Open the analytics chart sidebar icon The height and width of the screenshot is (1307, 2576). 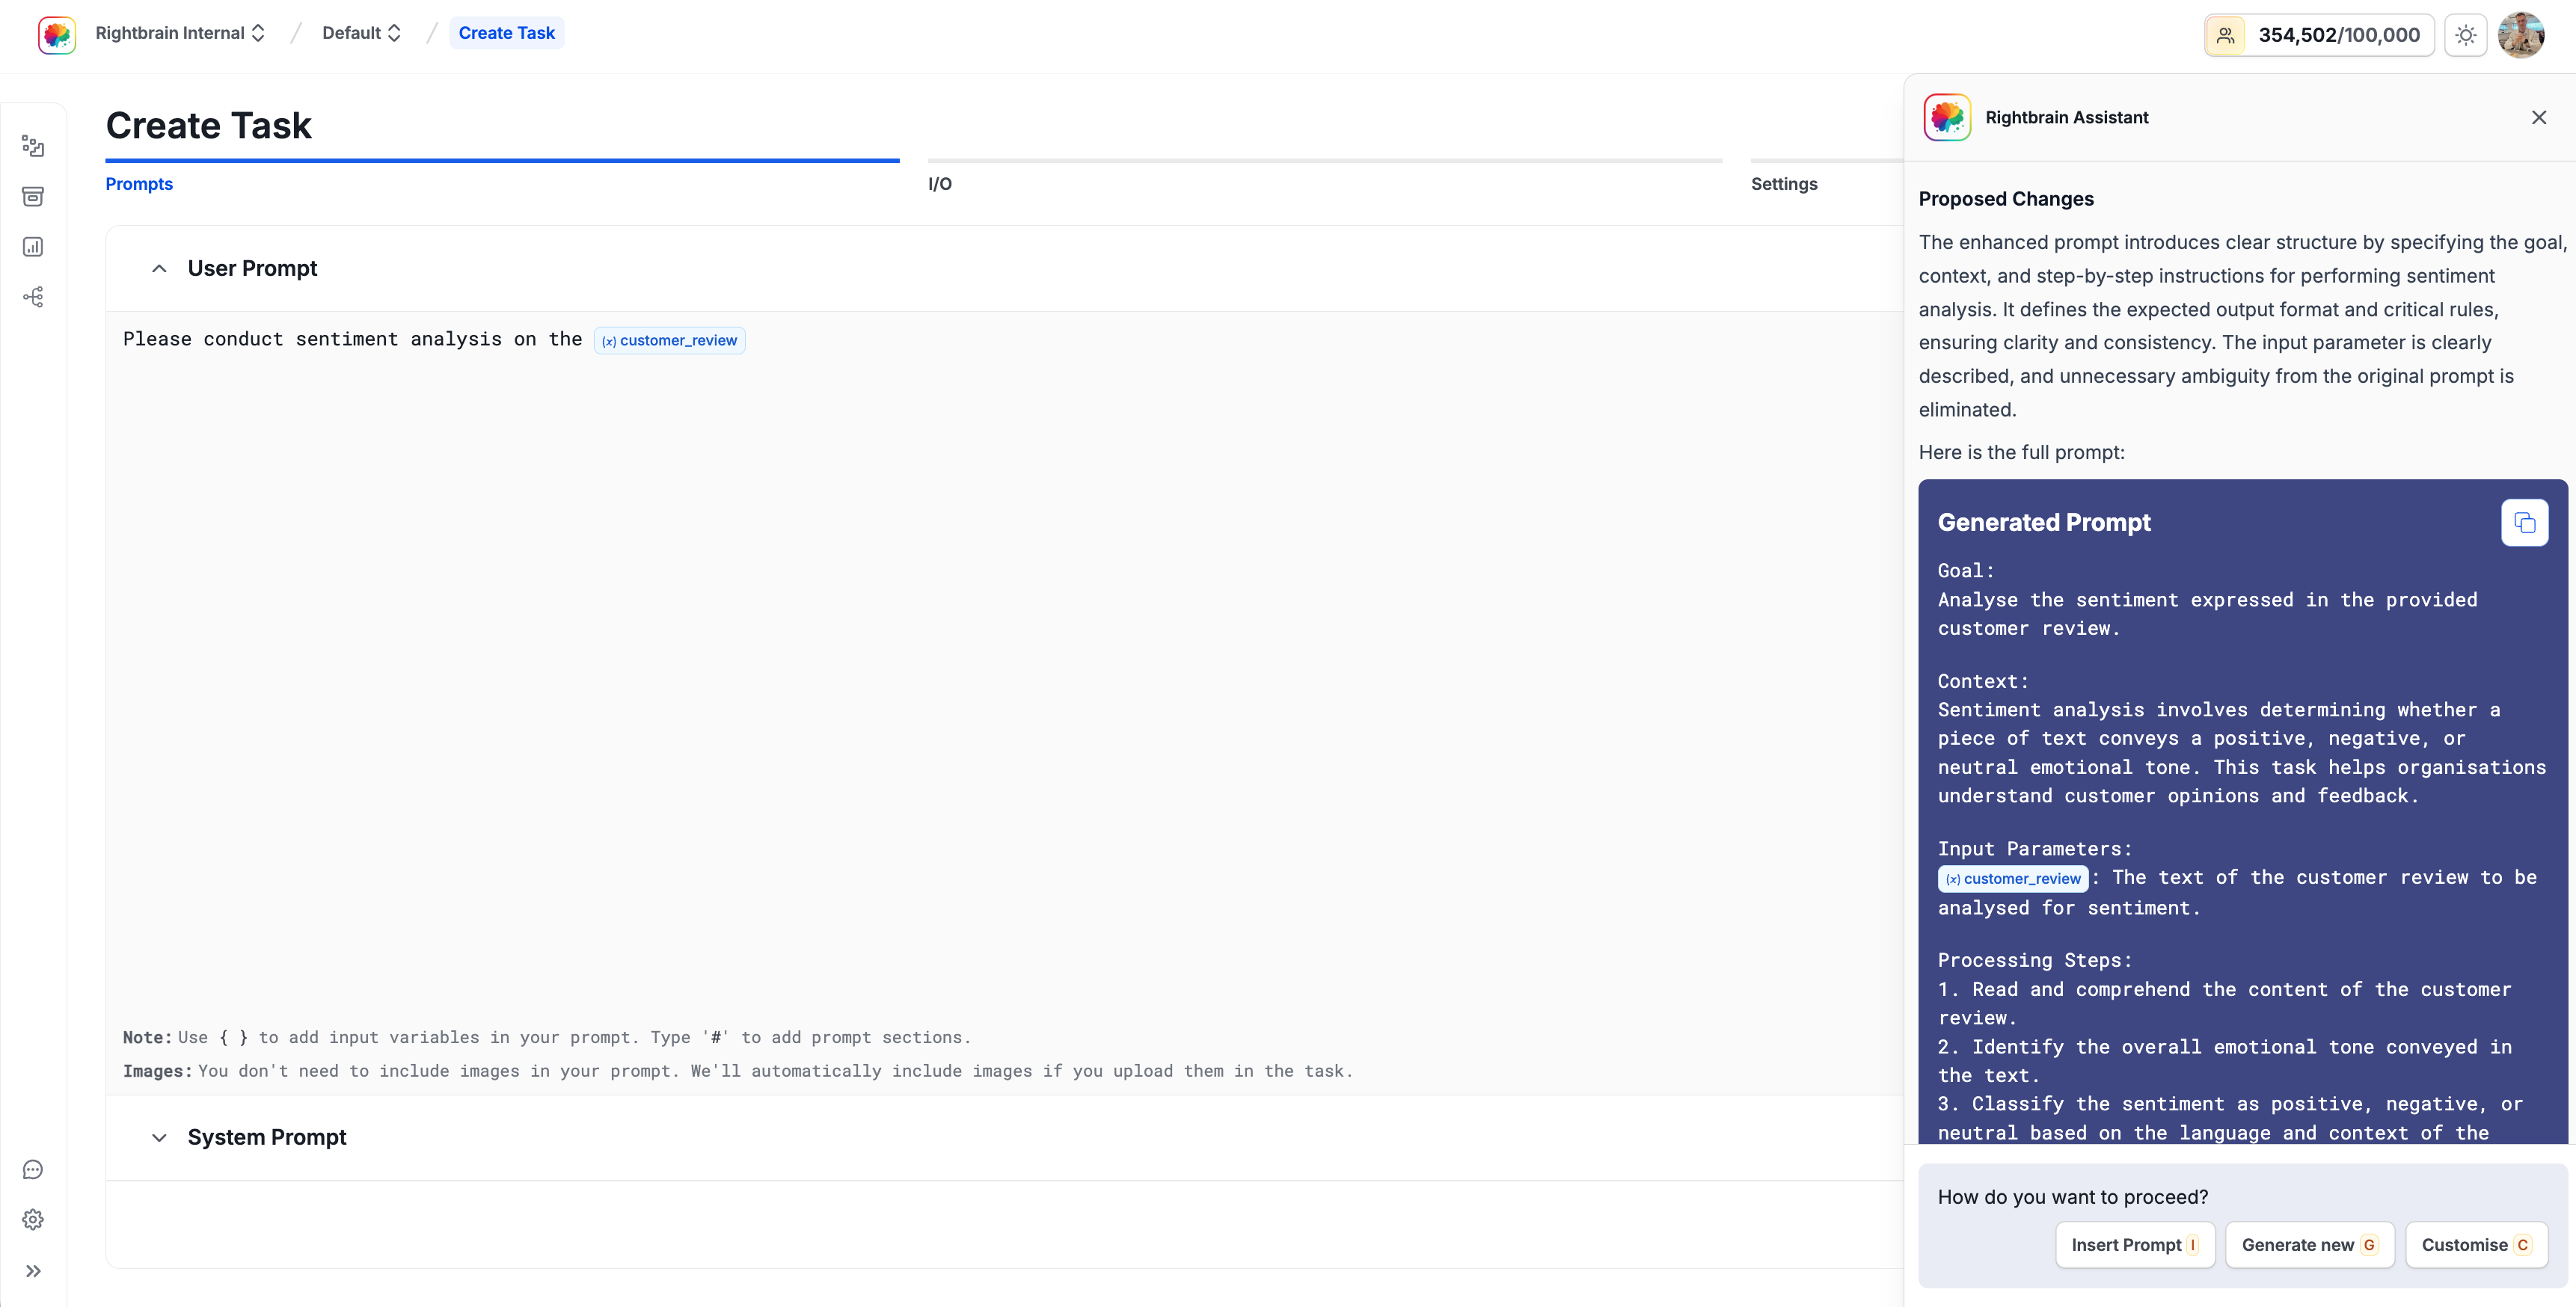[x=33, y=247]
